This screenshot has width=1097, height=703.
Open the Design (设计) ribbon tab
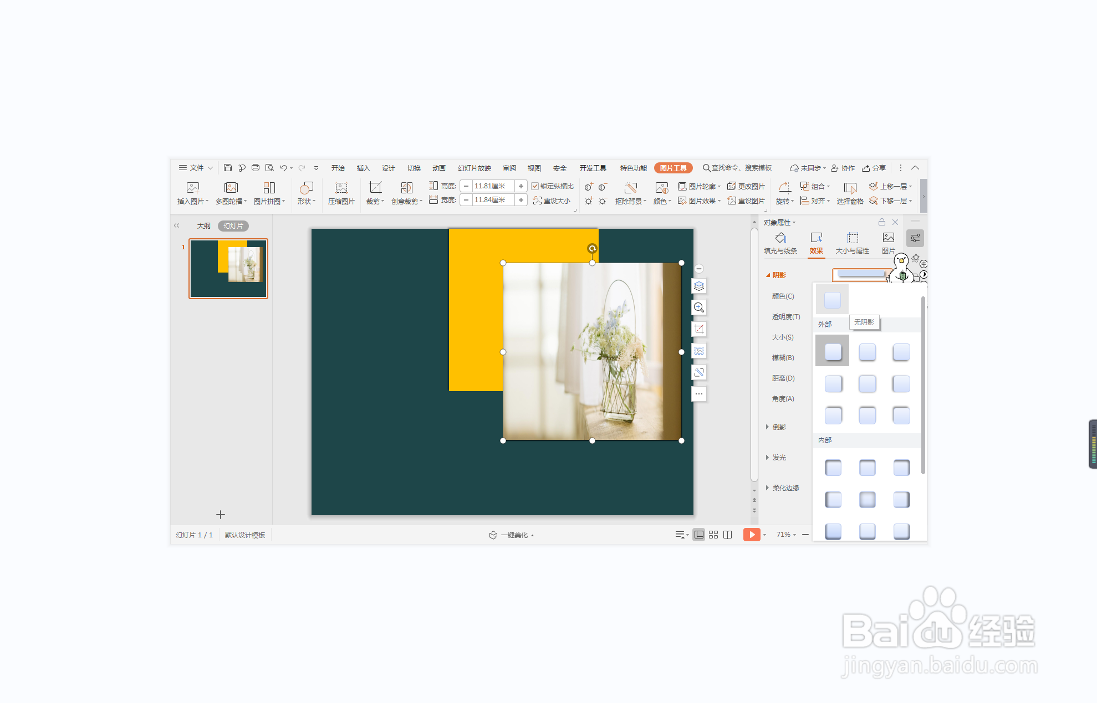388,168
